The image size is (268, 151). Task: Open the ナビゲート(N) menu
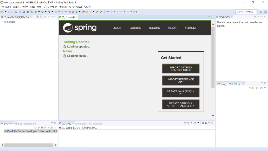point(28,7)
